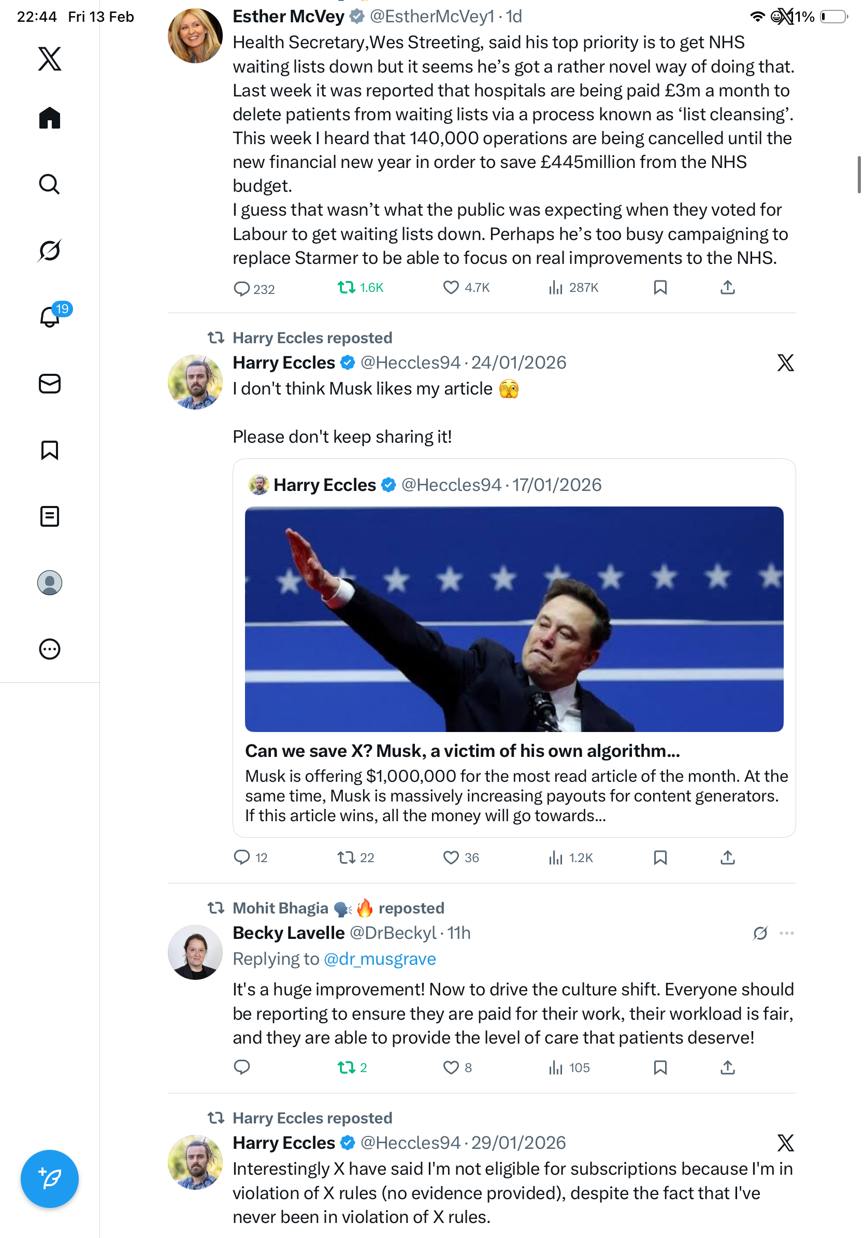The width and height of the screenshot is (864, 1238).
Task: Open Grok from the sidebar
Action: coord(50,250)
